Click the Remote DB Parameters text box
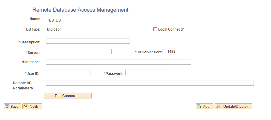Viewport: 271px width, 120px height. pyautogui.click(x=149, y=83)
